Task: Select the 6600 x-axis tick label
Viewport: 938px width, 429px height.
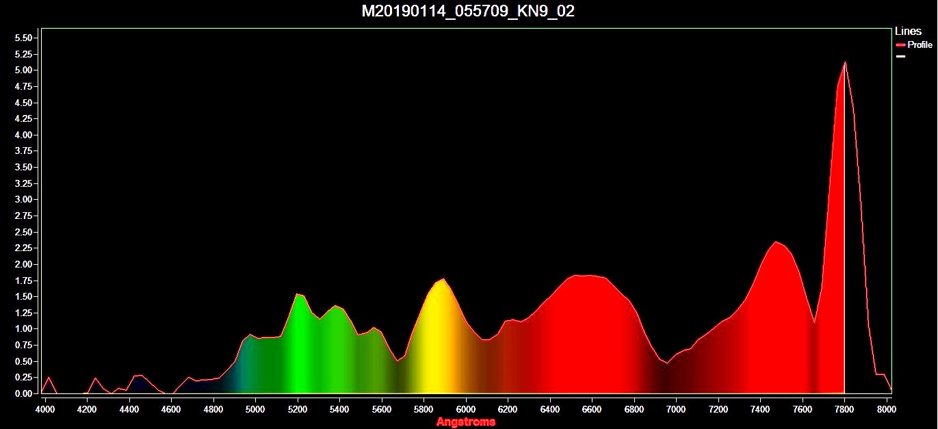Action: [x=592, y=409]
